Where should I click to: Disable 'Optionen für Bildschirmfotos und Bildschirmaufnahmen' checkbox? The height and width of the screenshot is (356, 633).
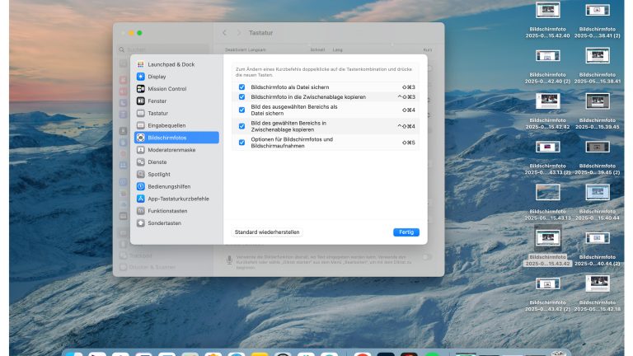tap(241, 143)
